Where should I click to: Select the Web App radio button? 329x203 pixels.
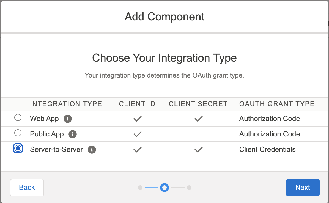[18, 118]
